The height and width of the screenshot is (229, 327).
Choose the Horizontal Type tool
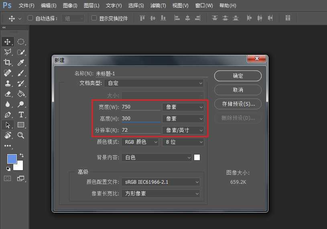point(21,114)
